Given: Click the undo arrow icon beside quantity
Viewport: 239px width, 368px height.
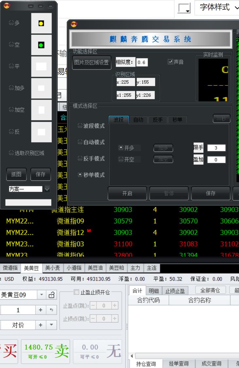Looking at the screenshot, I should pos(51,310).
